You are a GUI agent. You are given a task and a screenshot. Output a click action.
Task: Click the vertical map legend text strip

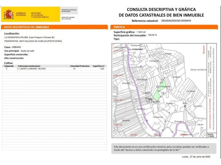tap(211, 88)
